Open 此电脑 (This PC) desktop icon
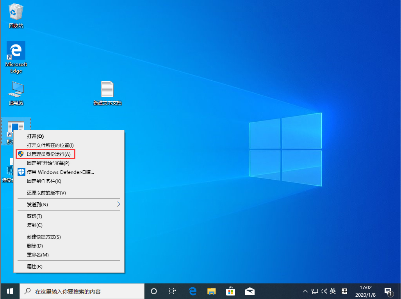401x299 pixels. [x=16, y=89]
